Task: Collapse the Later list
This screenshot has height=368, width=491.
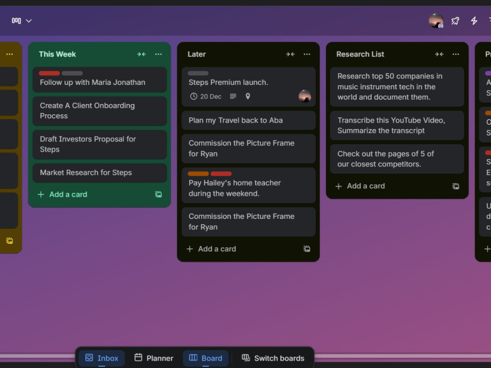Action: click(x=290, y=54)
